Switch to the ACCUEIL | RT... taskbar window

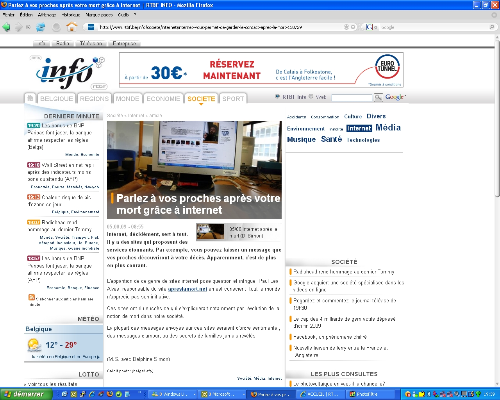pos(321,394)
